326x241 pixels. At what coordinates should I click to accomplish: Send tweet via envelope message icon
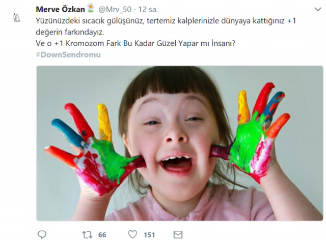pos(178,234)
